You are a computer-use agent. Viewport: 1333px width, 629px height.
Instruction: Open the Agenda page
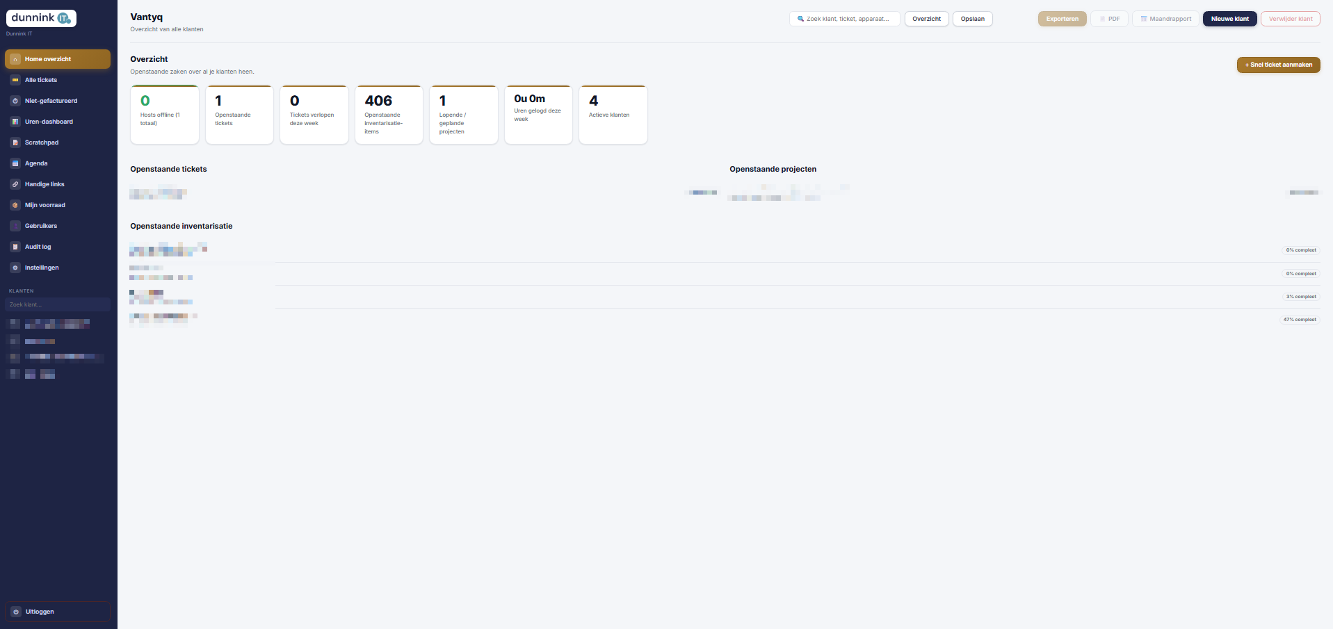[x=58, y=163]
